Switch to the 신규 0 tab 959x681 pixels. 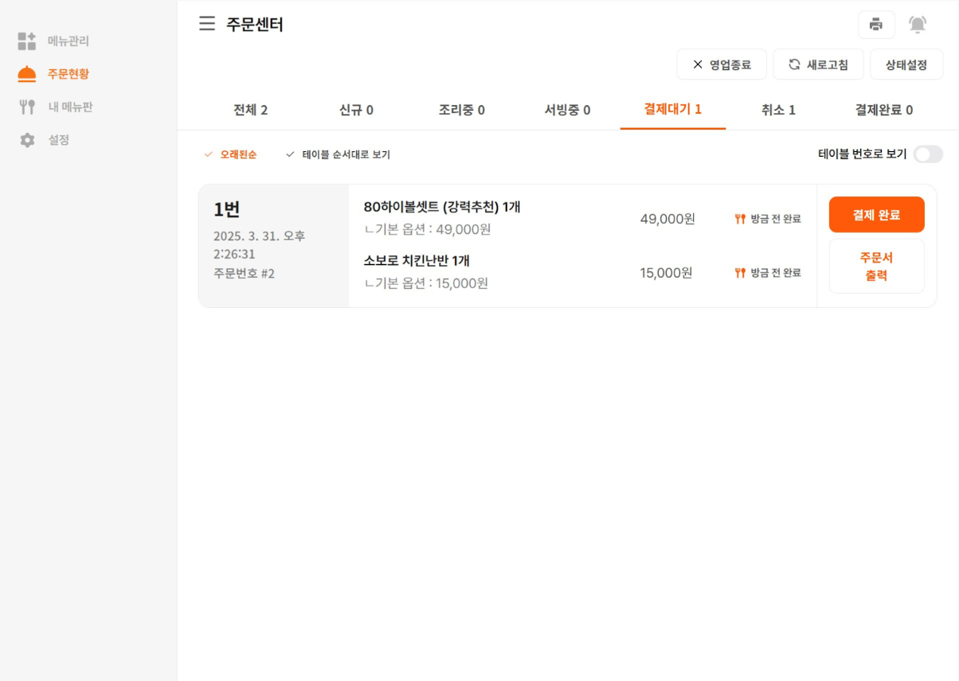coord(356,110)
